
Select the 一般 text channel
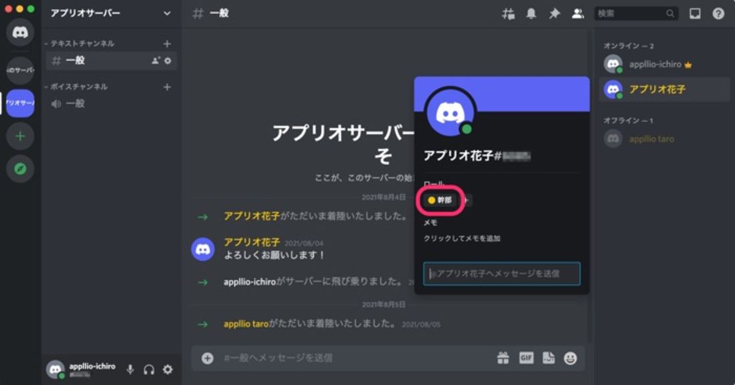(111, 61)
